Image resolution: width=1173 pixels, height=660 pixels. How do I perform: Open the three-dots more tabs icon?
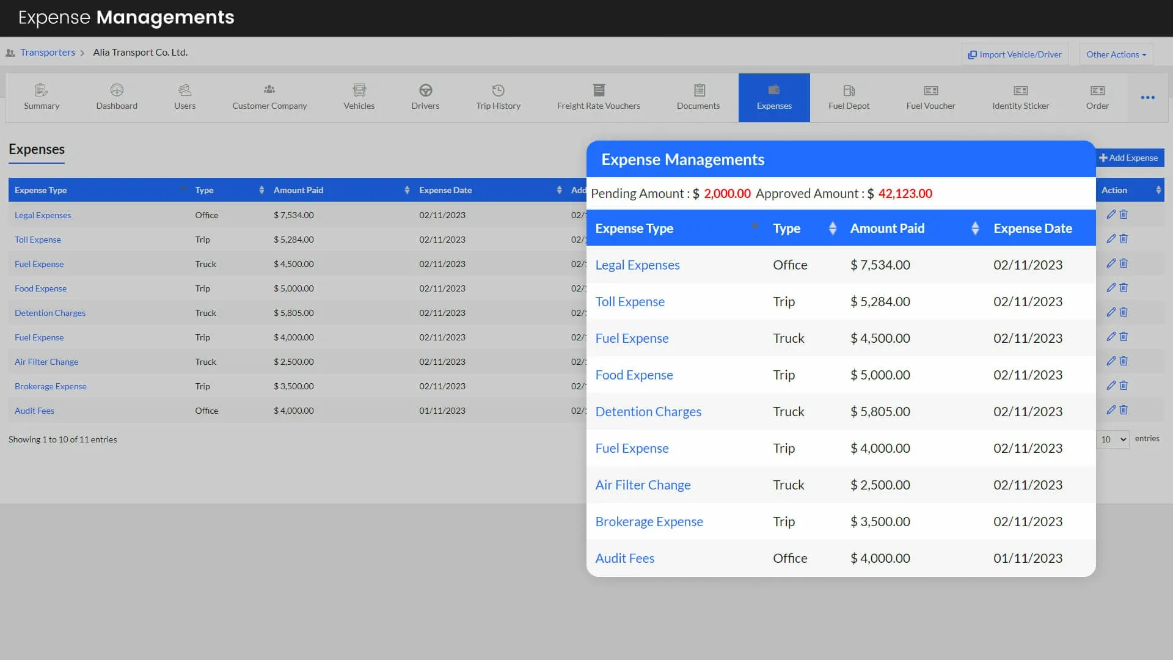(1147, 98)
